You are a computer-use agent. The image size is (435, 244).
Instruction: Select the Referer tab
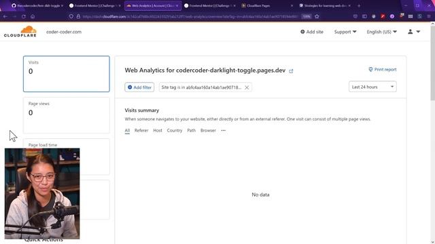[141, 130]
